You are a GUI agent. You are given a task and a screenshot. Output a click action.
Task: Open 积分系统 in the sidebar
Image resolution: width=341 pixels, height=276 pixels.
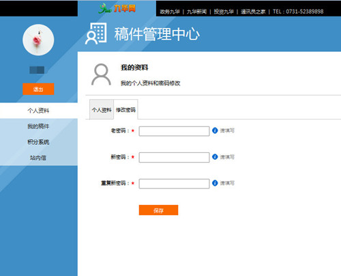pyautogui.click(x=39, y=142)
